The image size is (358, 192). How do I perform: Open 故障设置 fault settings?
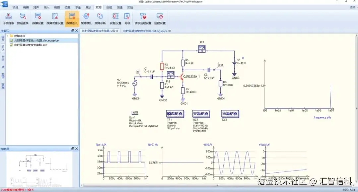click(38, 19)
